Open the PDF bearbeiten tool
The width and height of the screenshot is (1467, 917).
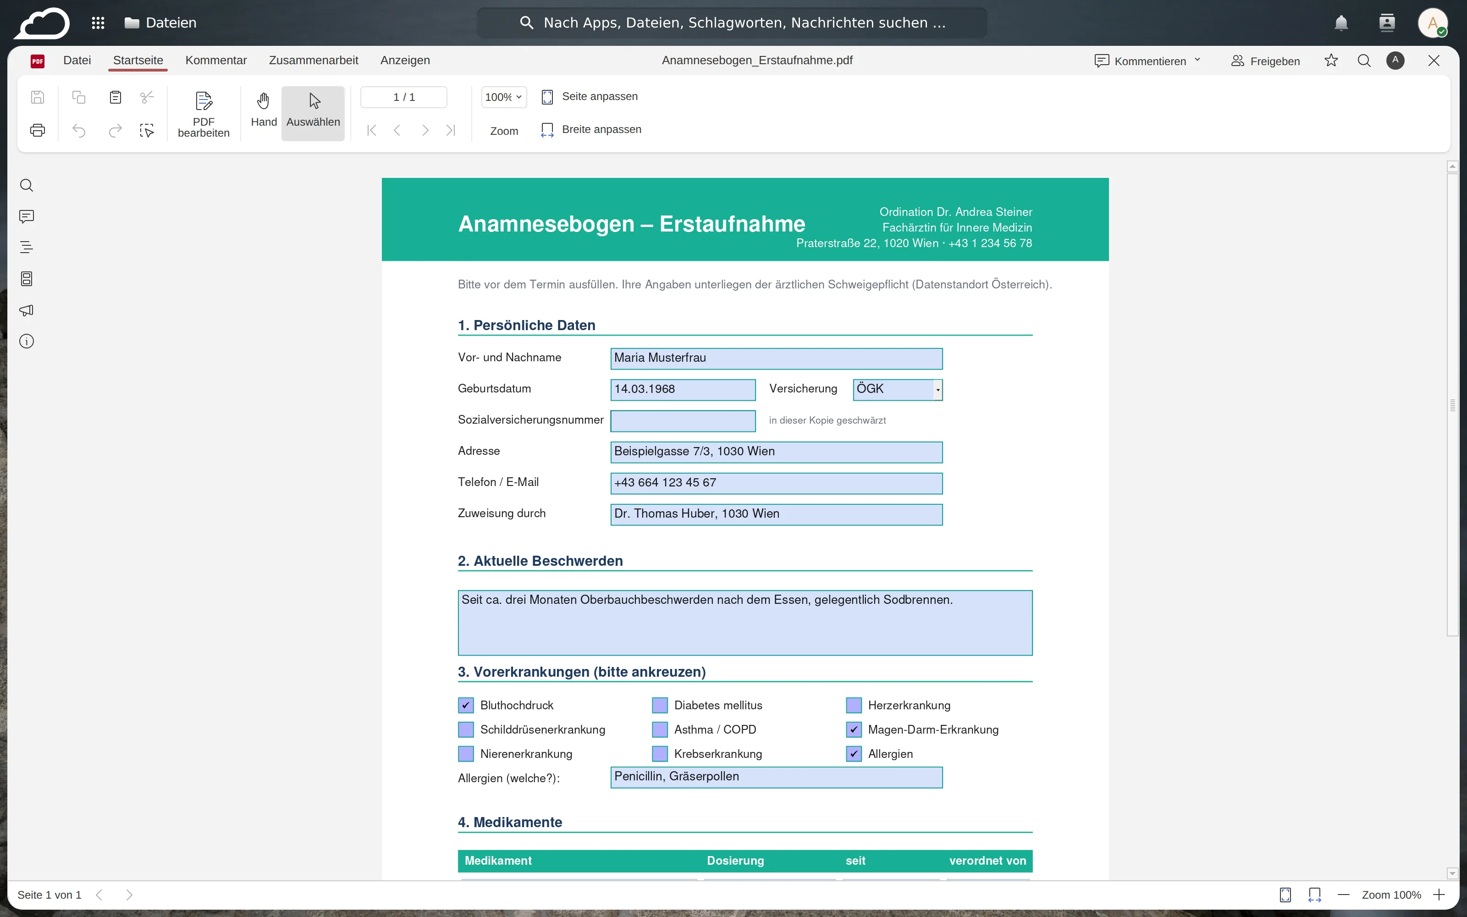(x=204, y=114)
